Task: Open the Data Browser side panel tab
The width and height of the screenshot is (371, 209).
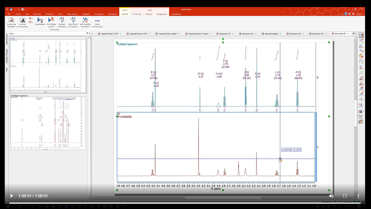Action: coord(6,40)
